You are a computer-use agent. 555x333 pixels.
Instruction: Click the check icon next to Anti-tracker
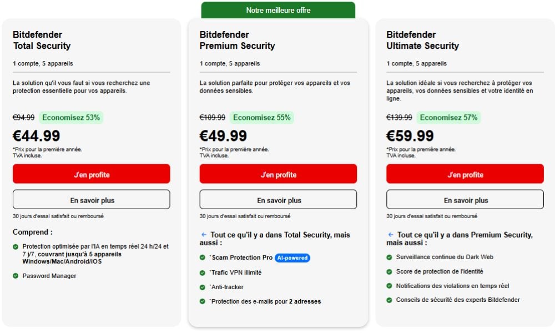click(203, 287)
